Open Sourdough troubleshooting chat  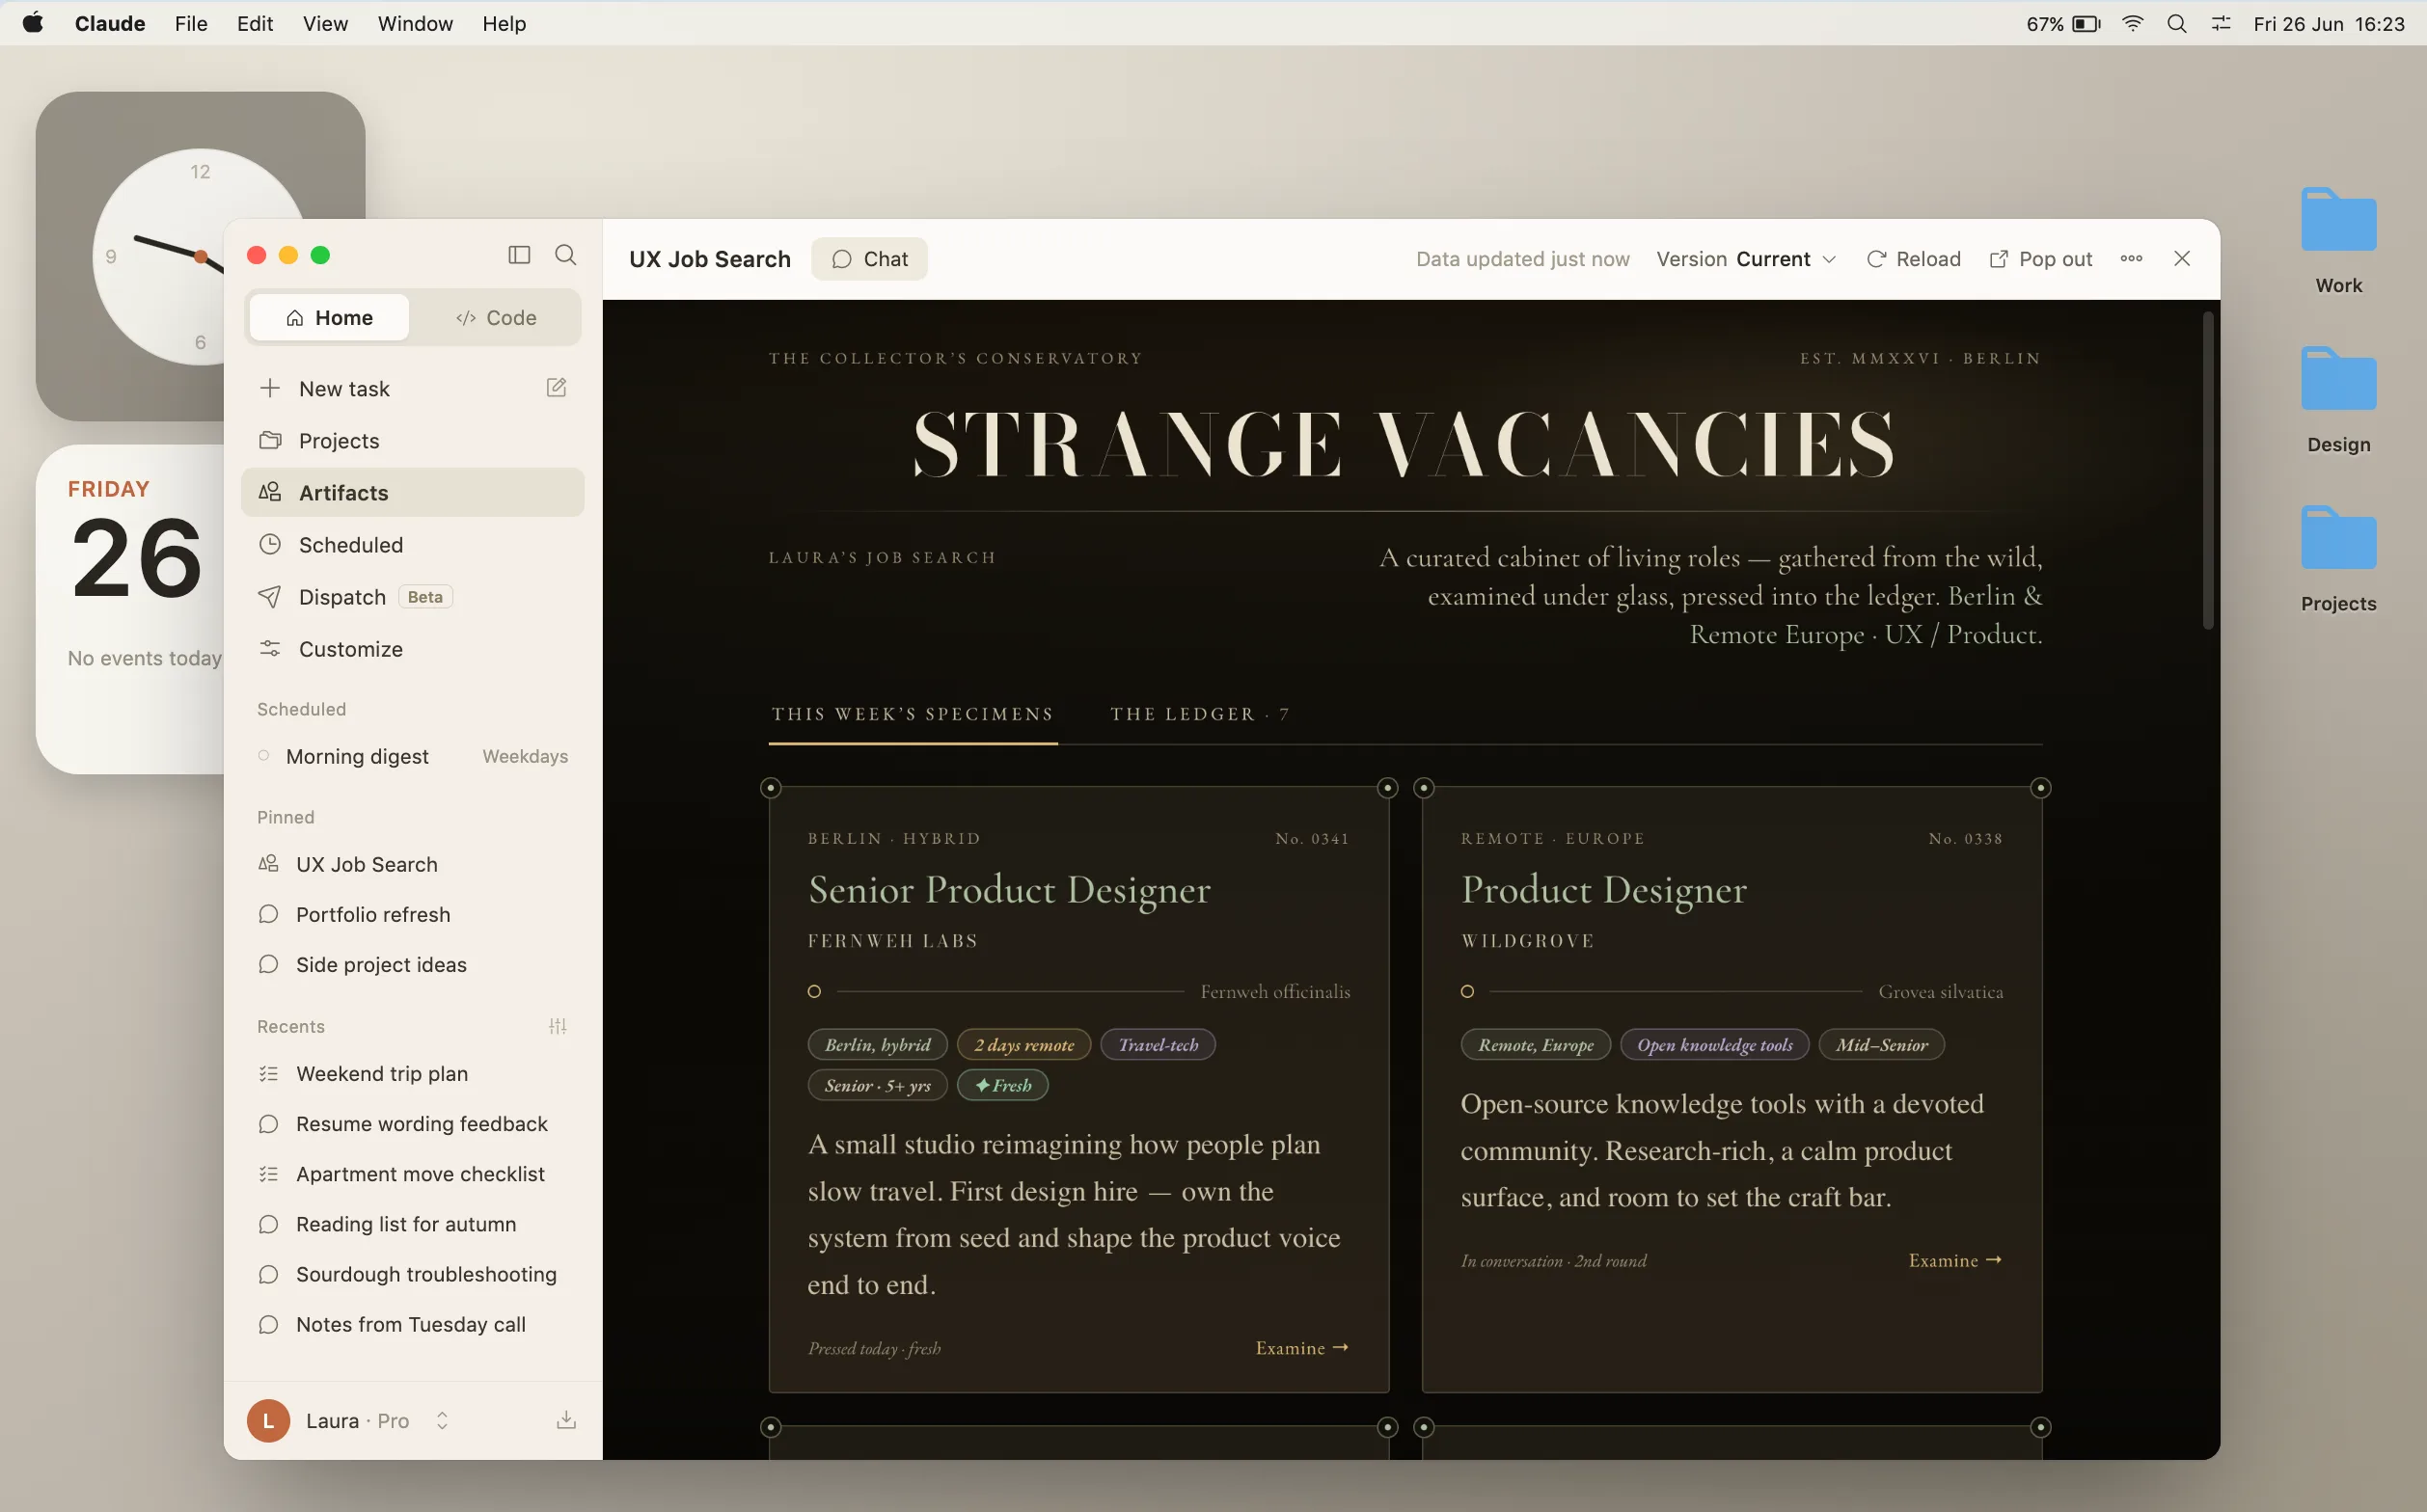click(412, 1273)
